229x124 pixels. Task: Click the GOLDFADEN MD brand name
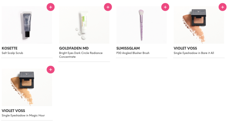click(74, 48)
